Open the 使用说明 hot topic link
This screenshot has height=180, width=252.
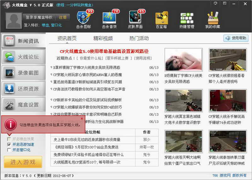(x=143, y=58)
